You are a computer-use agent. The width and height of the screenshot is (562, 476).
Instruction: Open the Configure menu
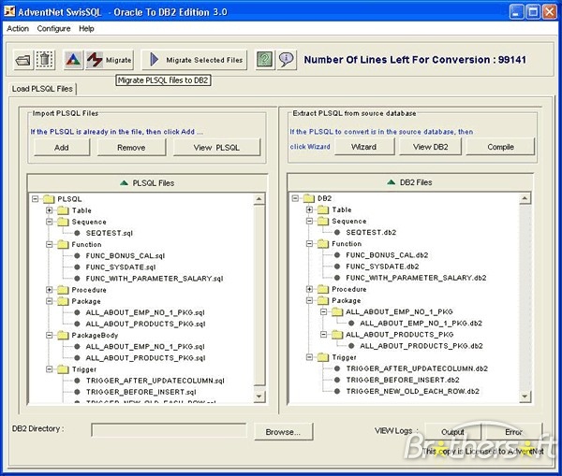tap(53, 29)
